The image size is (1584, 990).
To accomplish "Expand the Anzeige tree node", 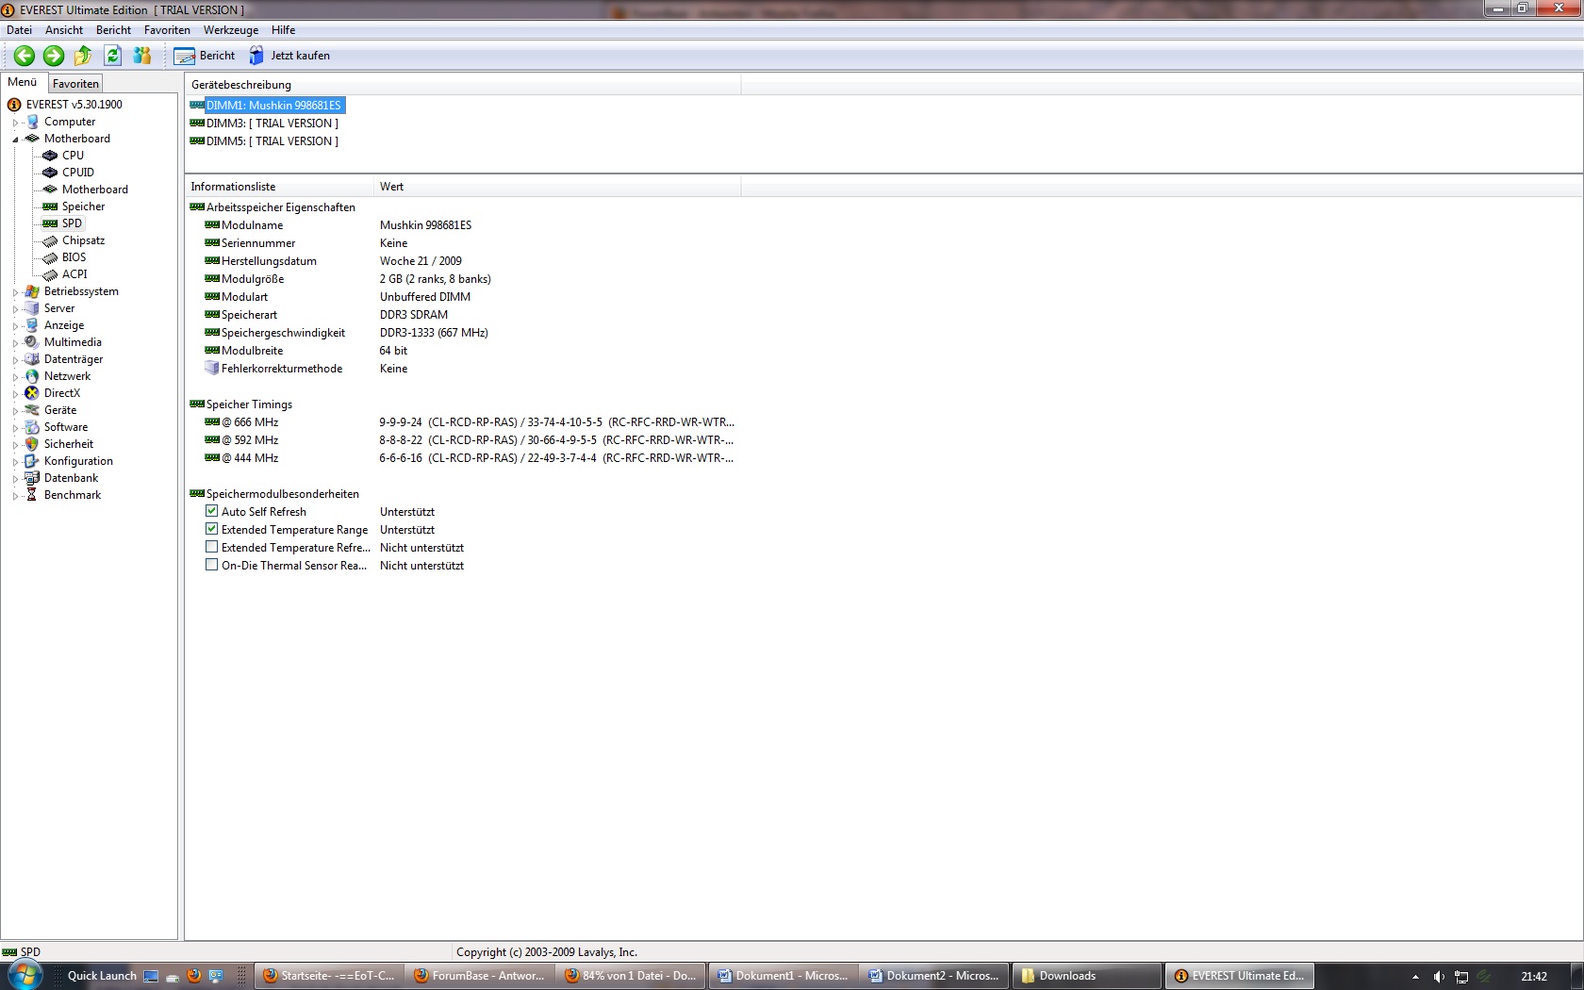I will click(x=15, y=326).
